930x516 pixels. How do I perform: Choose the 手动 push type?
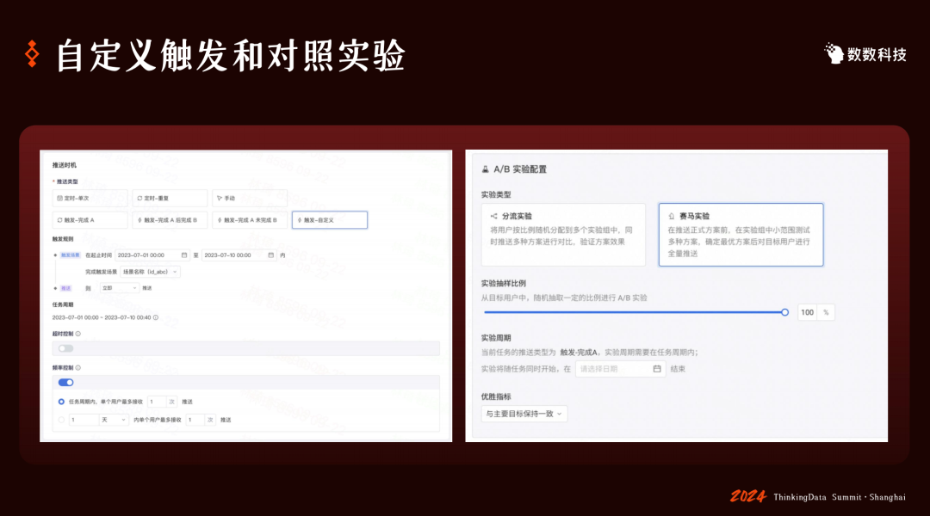pos(250,198)
